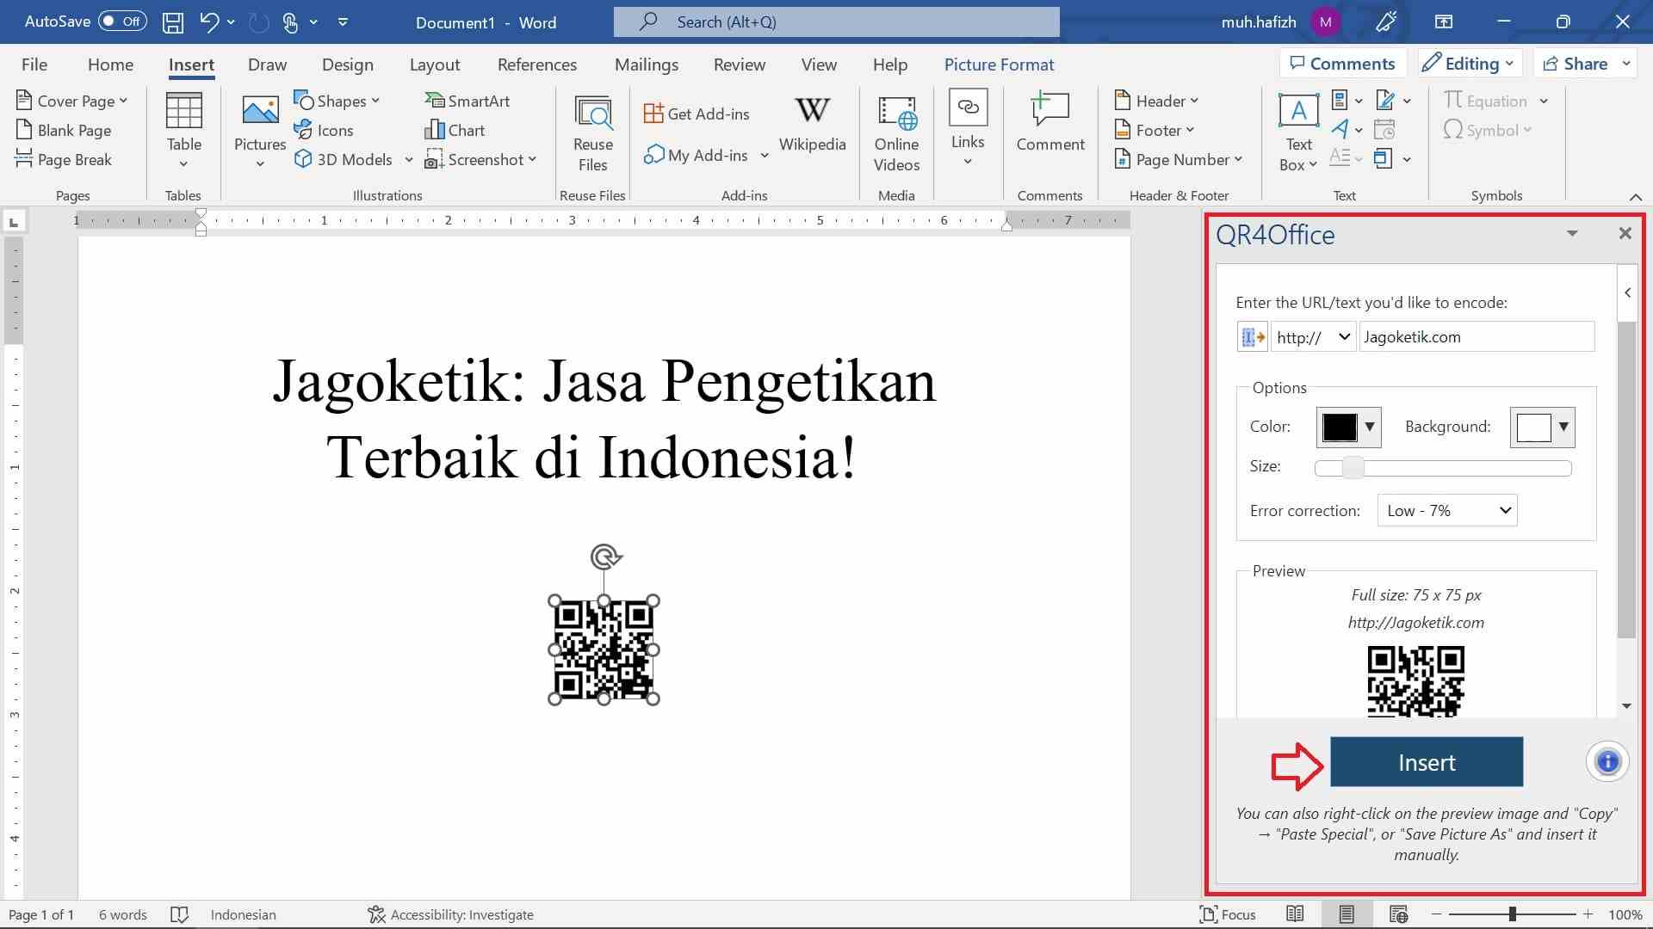The height and width of the screenshot is (929, 1653).
Task: Open the Wikipedia add-in
Action: click(812, 125)
